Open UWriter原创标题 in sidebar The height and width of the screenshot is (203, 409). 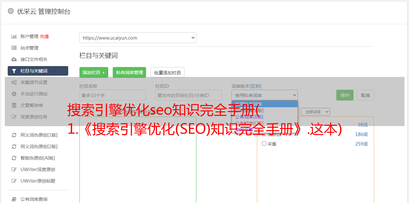tap(38, 181)
